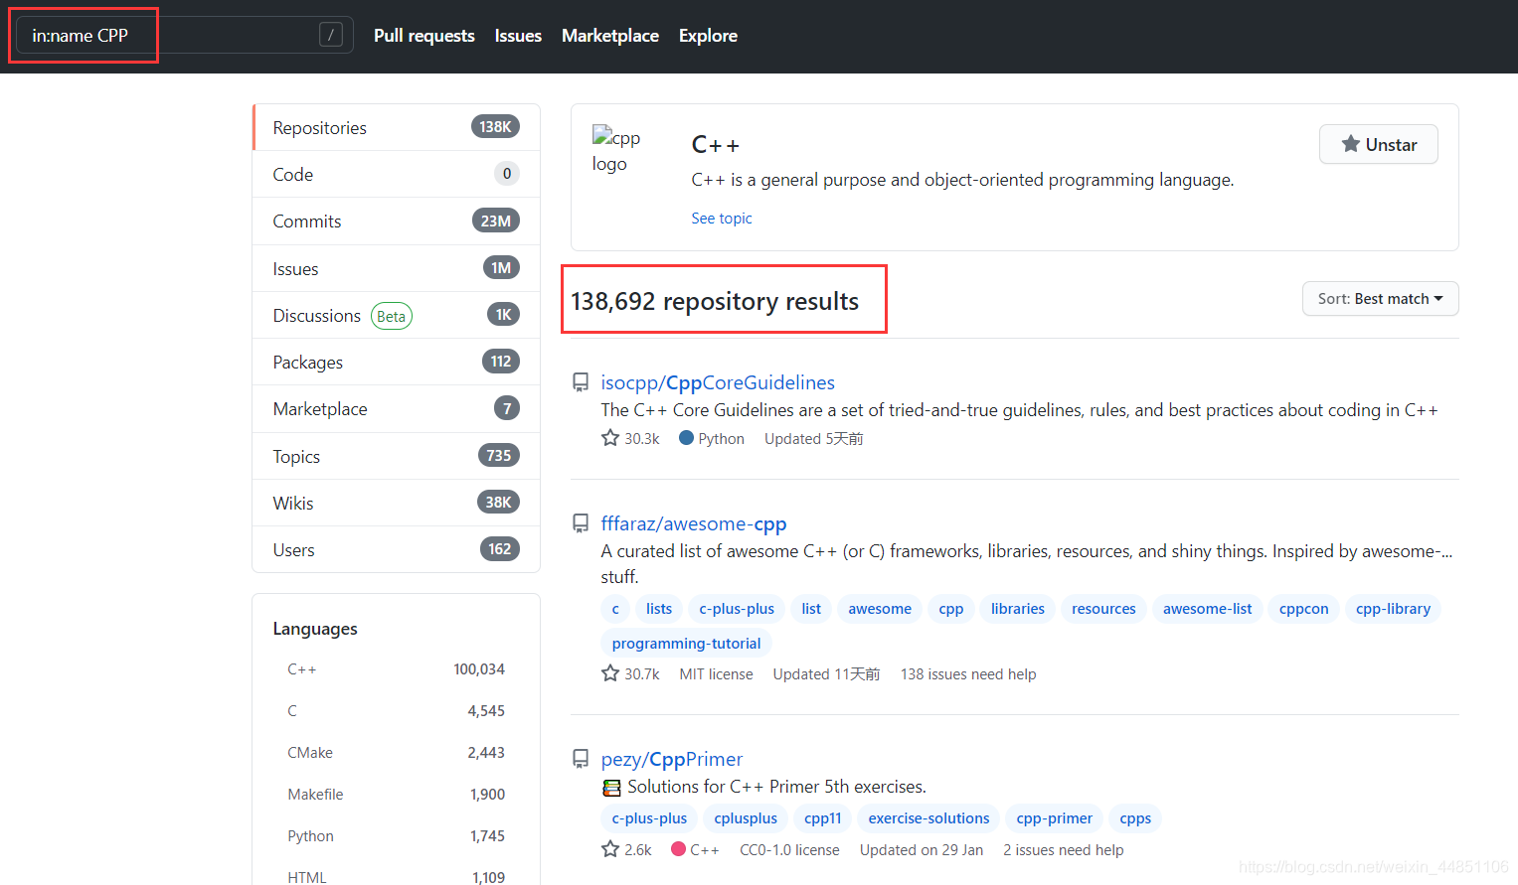Focus the search field with in:name CPP
Viewport: 1518px width, 885px height.
[x=185, y=35]
